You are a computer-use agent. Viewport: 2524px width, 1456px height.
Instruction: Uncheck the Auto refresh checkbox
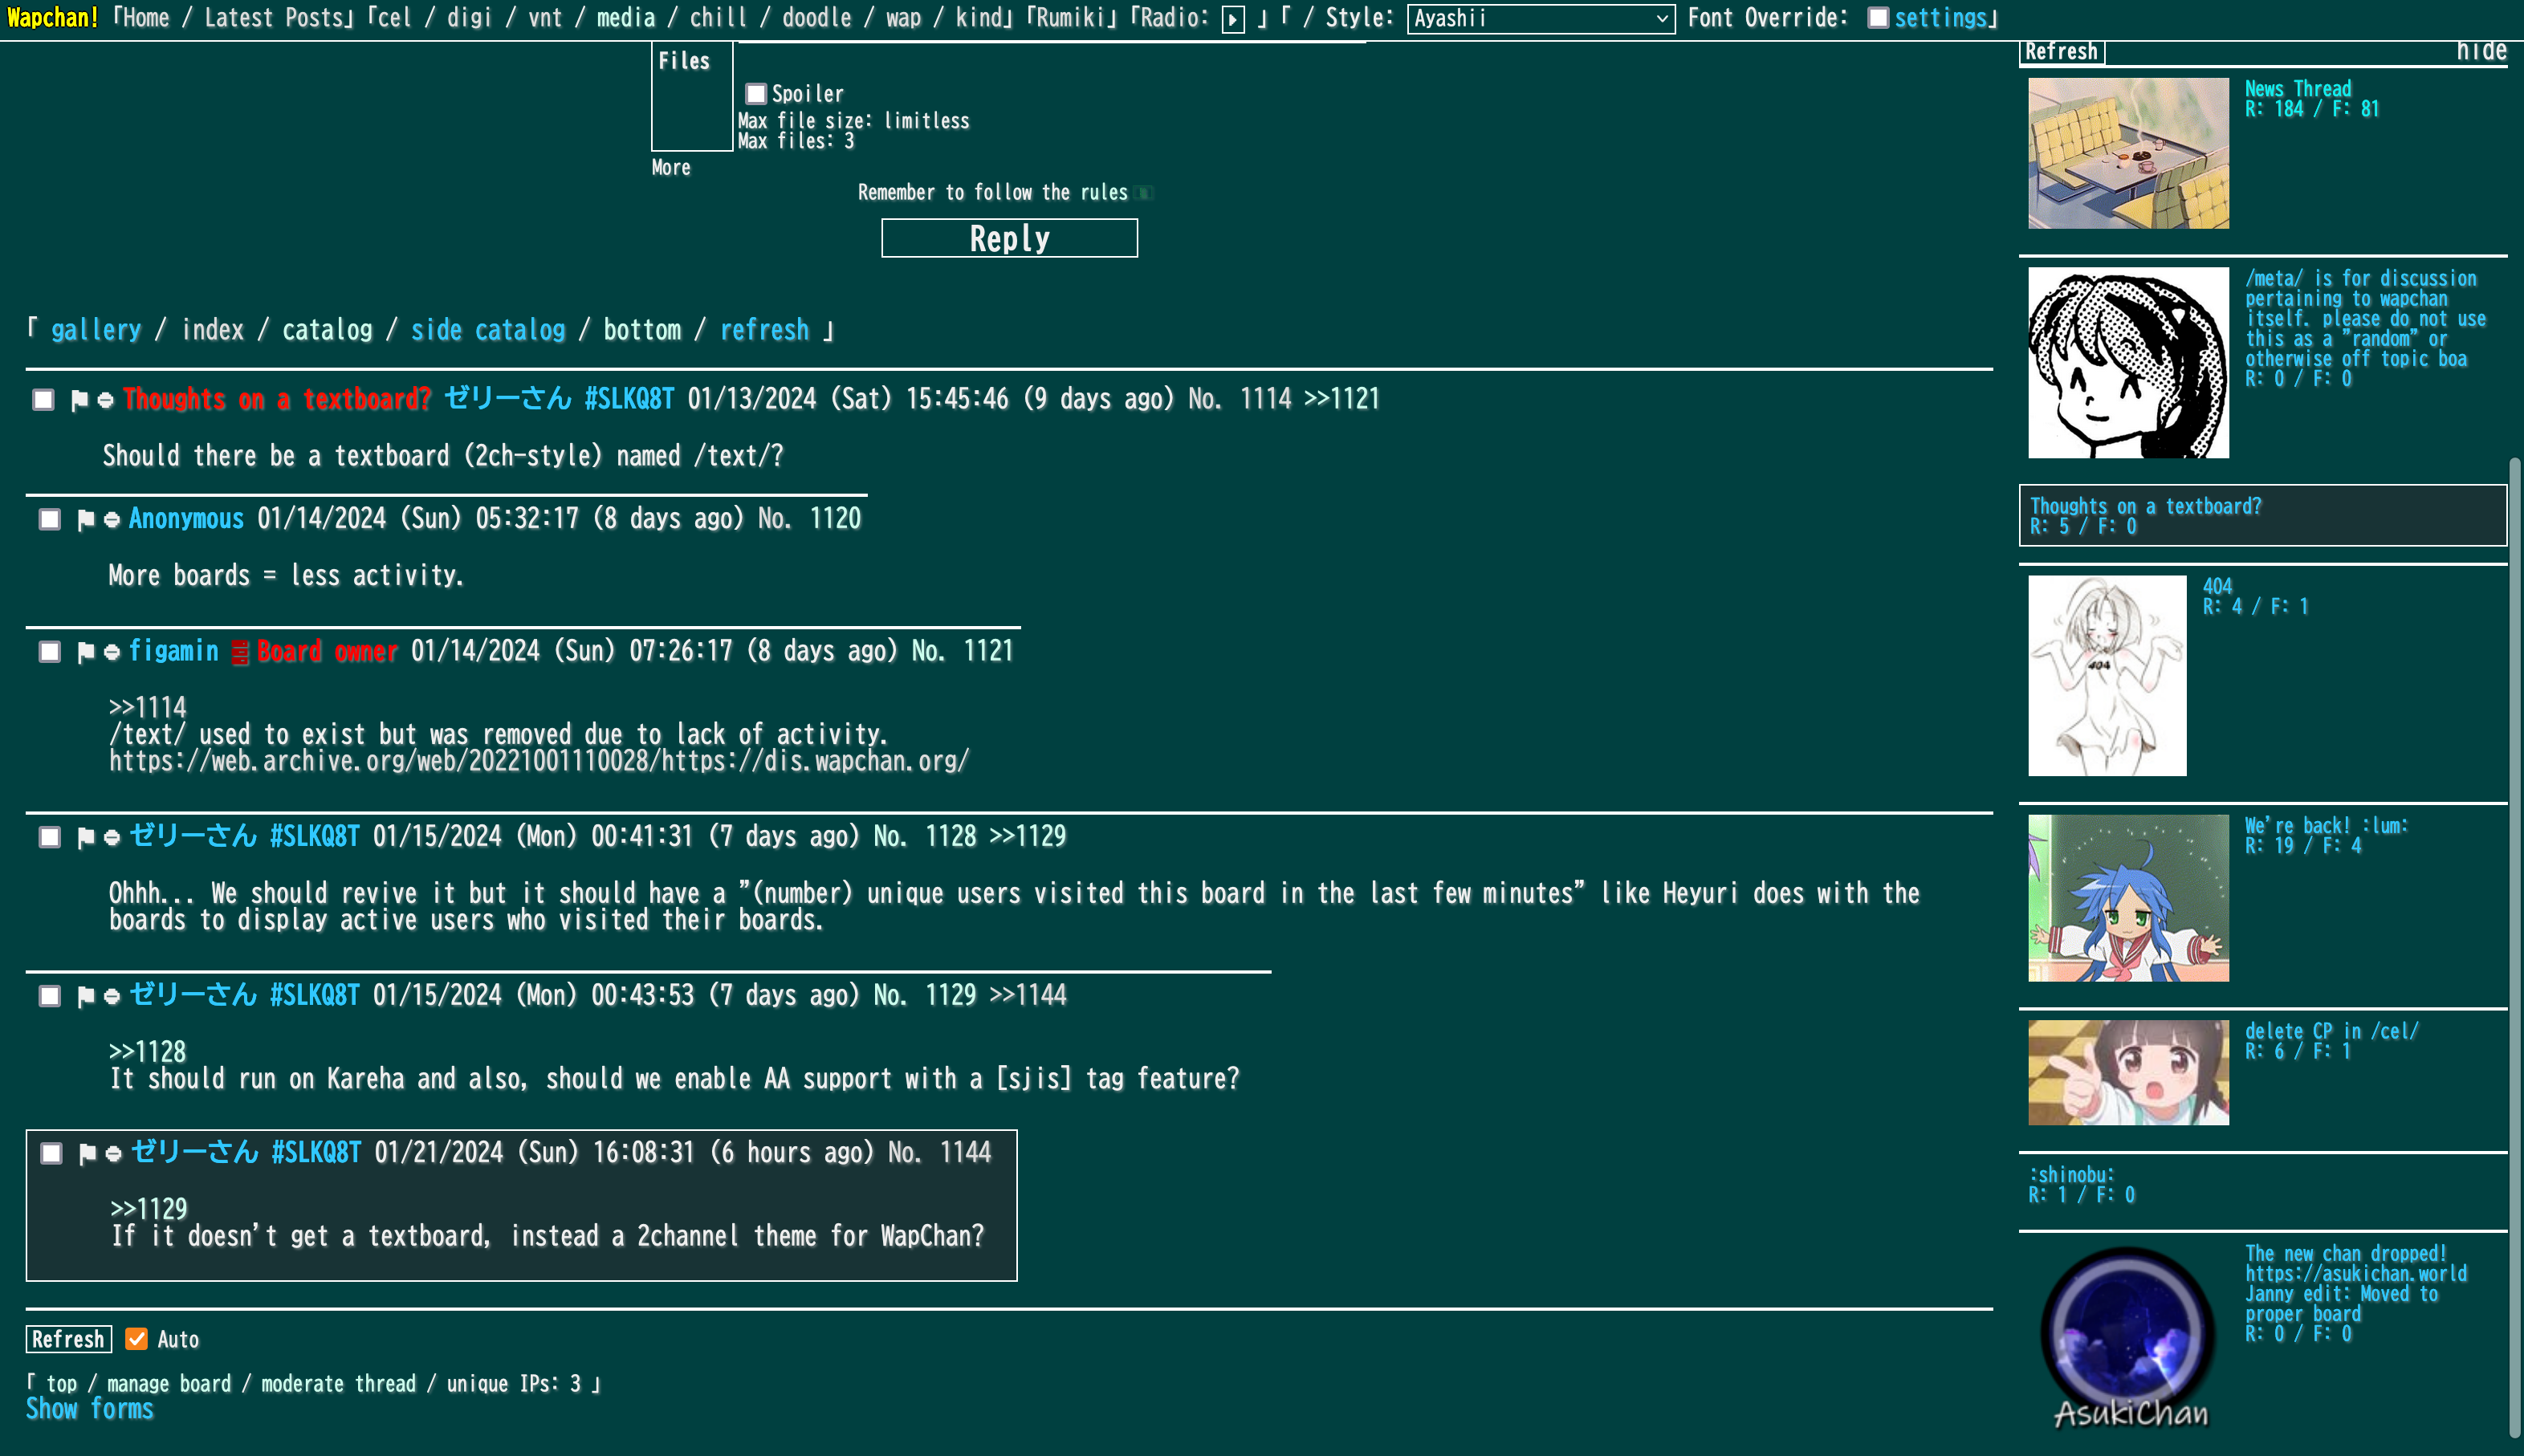pyautogui.click(x=137, y=1339)
